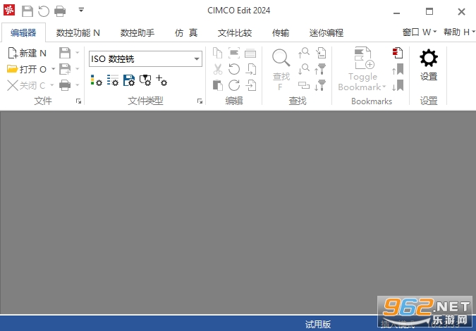Click the machine settings gear icon
The height and width of the screenshot is (331, 476).
(145, 80)
